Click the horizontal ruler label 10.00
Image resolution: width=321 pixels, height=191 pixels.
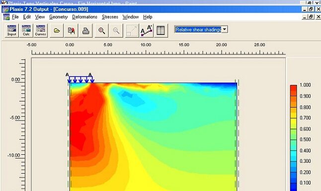pyautogui.click(x=146, y=45)
